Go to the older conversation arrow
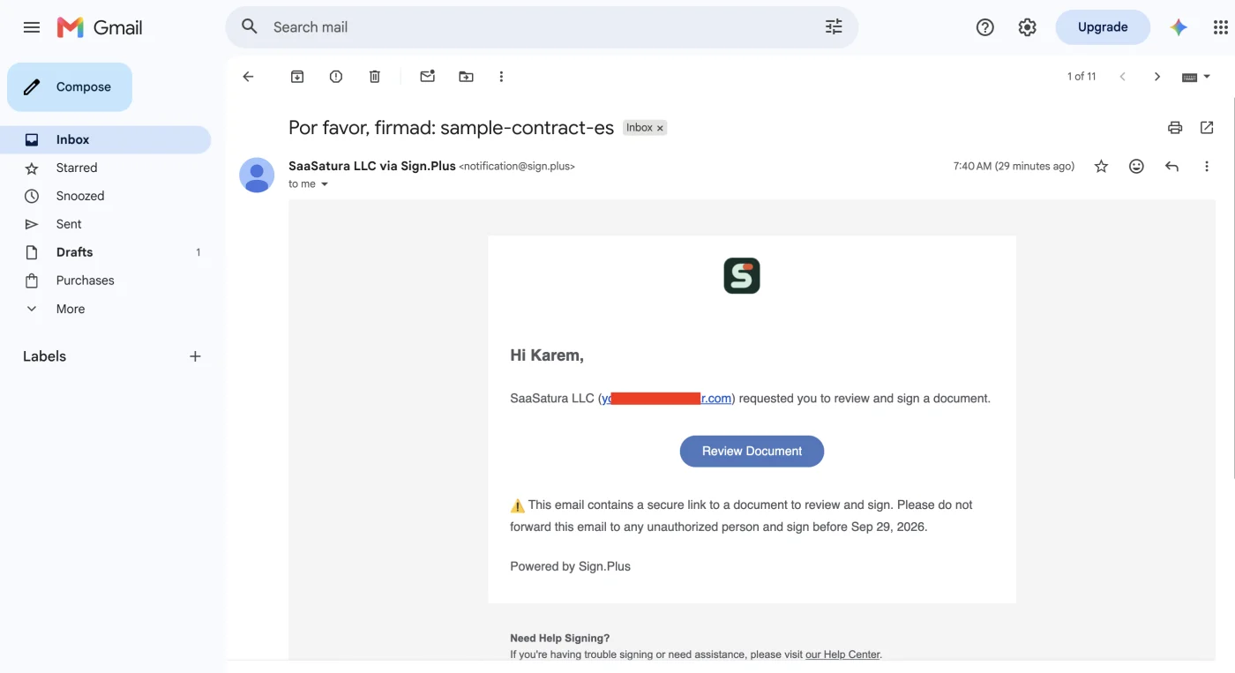The image size is (1235, 673). [x=1157, y=77]
